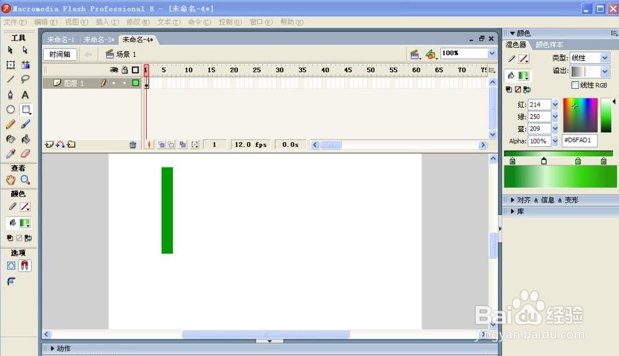This screenshot has height=356, width=619.
Task: Select the Text tool
Action: pos(25,95)
